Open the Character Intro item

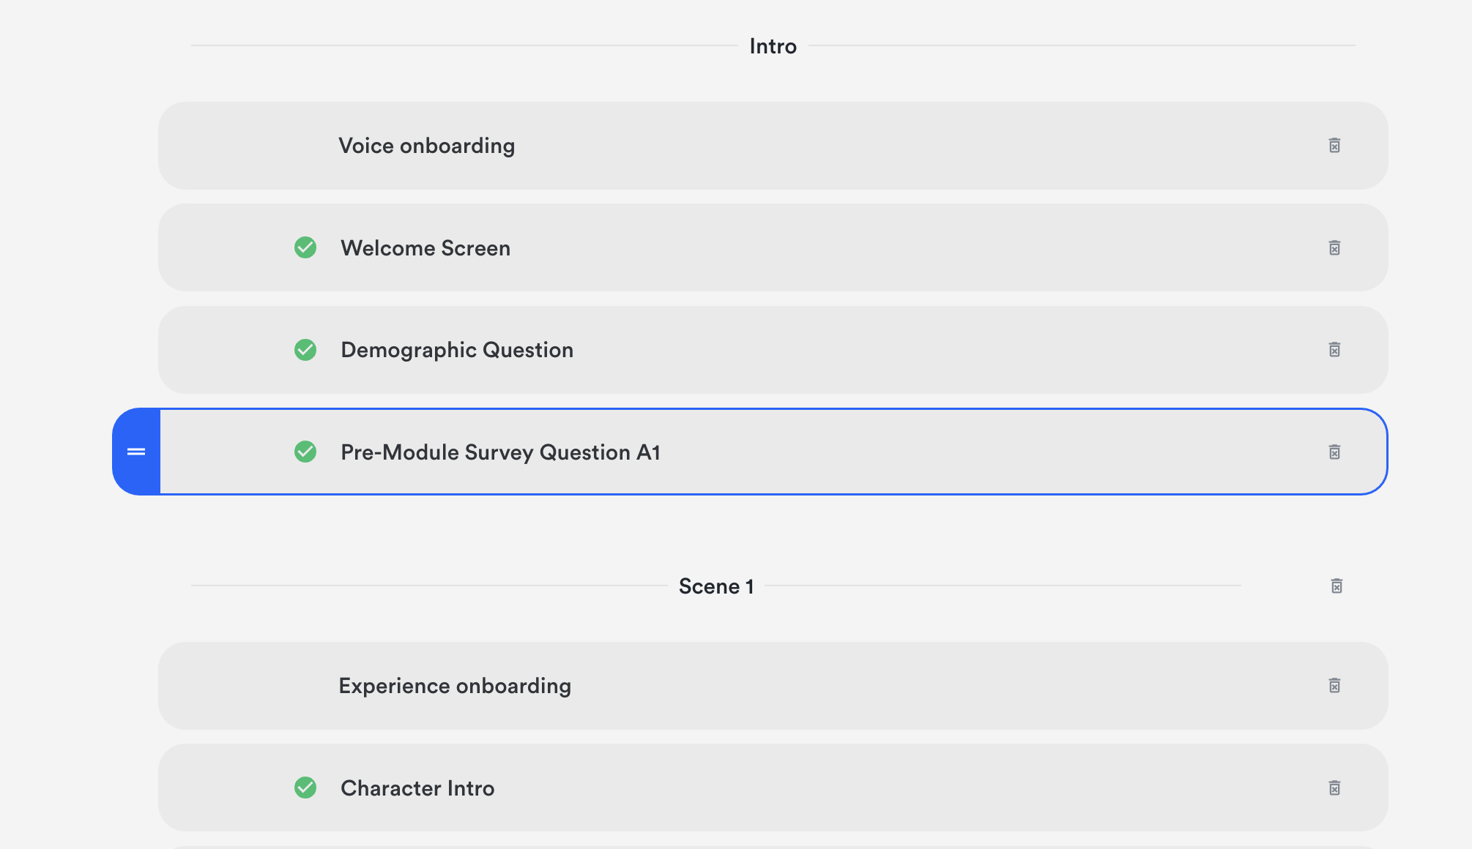pyautogui.click(x=417, y=788)
